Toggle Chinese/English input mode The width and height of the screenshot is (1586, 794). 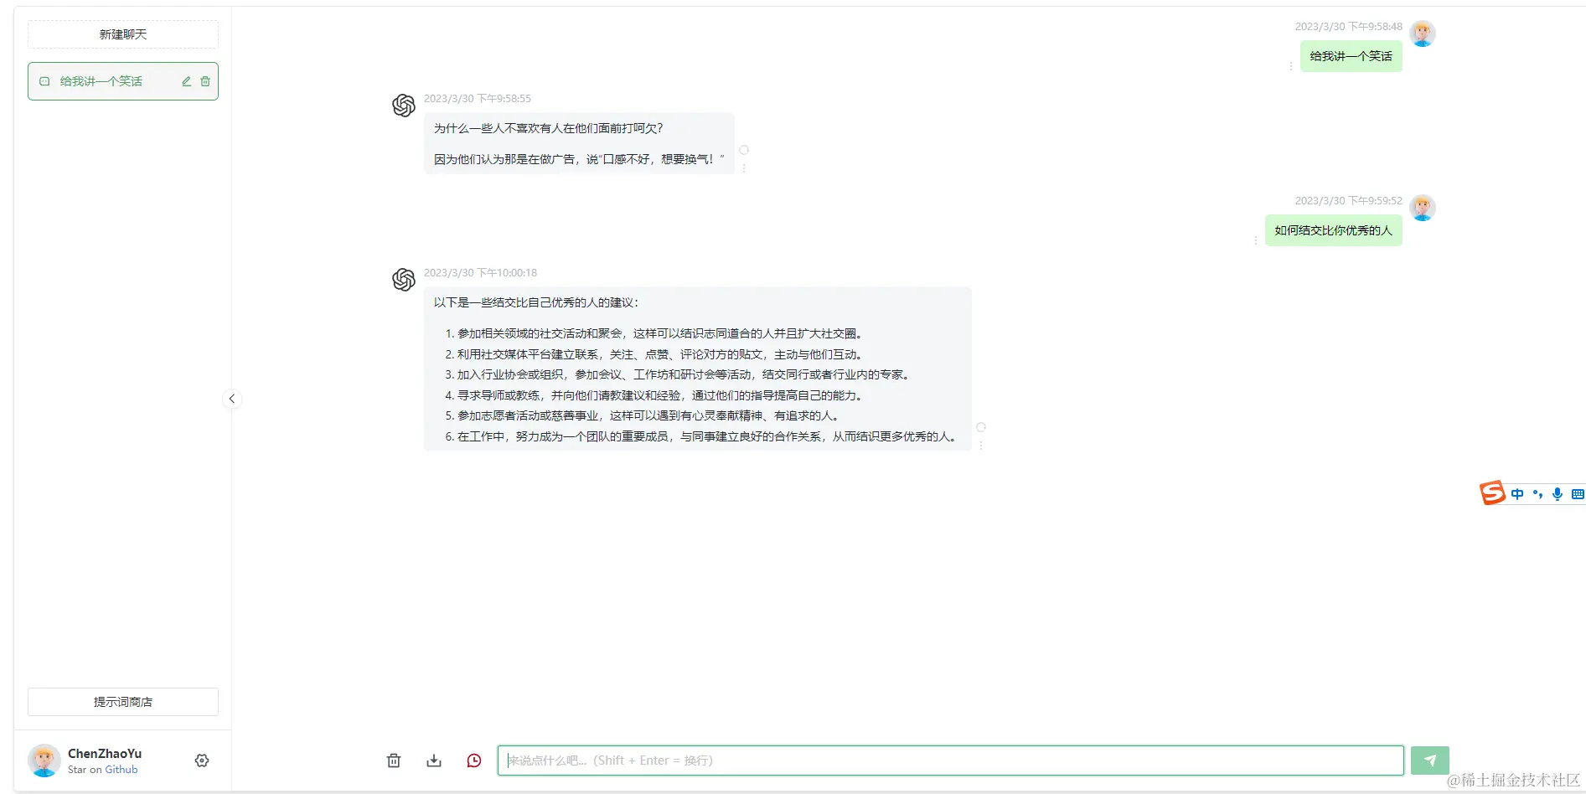pos(1516,493)
